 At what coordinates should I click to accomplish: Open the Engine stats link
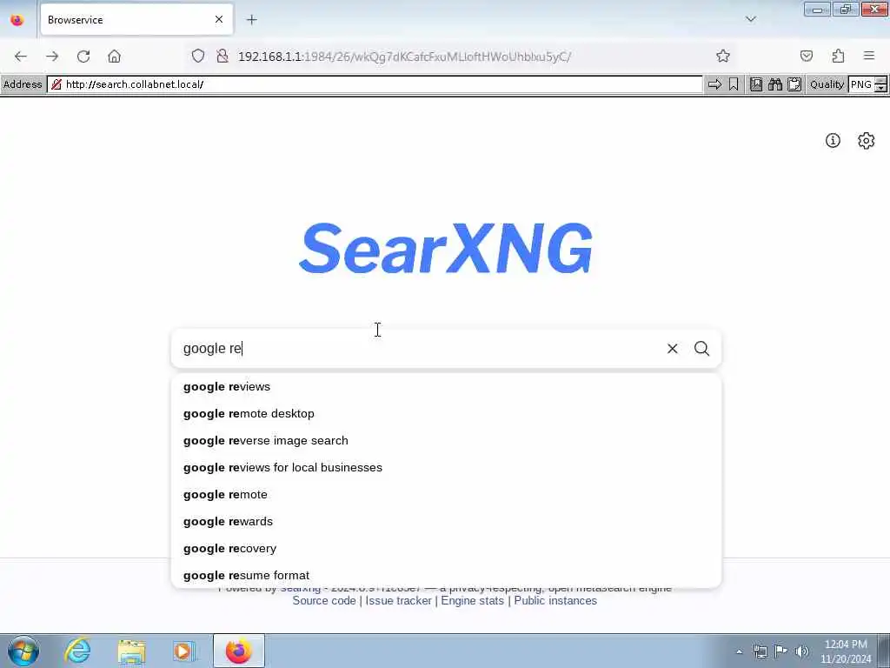point(472,601)
